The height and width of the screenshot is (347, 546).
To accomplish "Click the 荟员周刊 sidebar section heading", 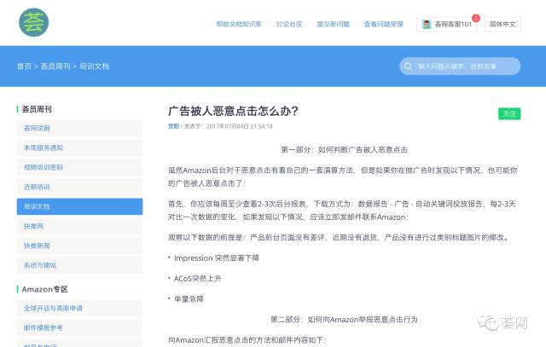I will coord(37,109).
